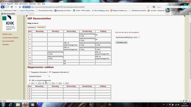Open address bar history dropdown arrow
Screen dimensions: 191x107
(x=150, y=7)
